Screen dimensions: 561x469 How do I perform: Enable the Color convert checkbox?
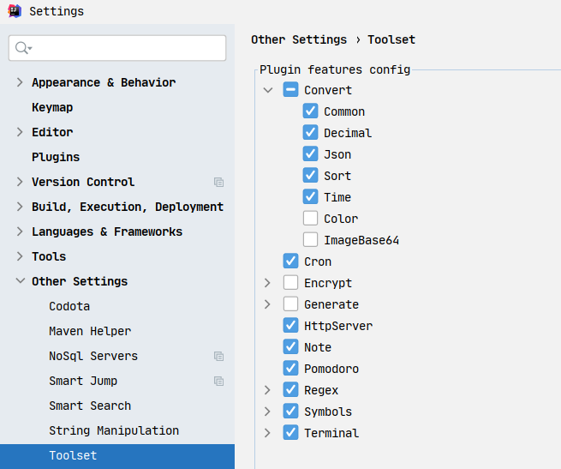tap(310, 219)
